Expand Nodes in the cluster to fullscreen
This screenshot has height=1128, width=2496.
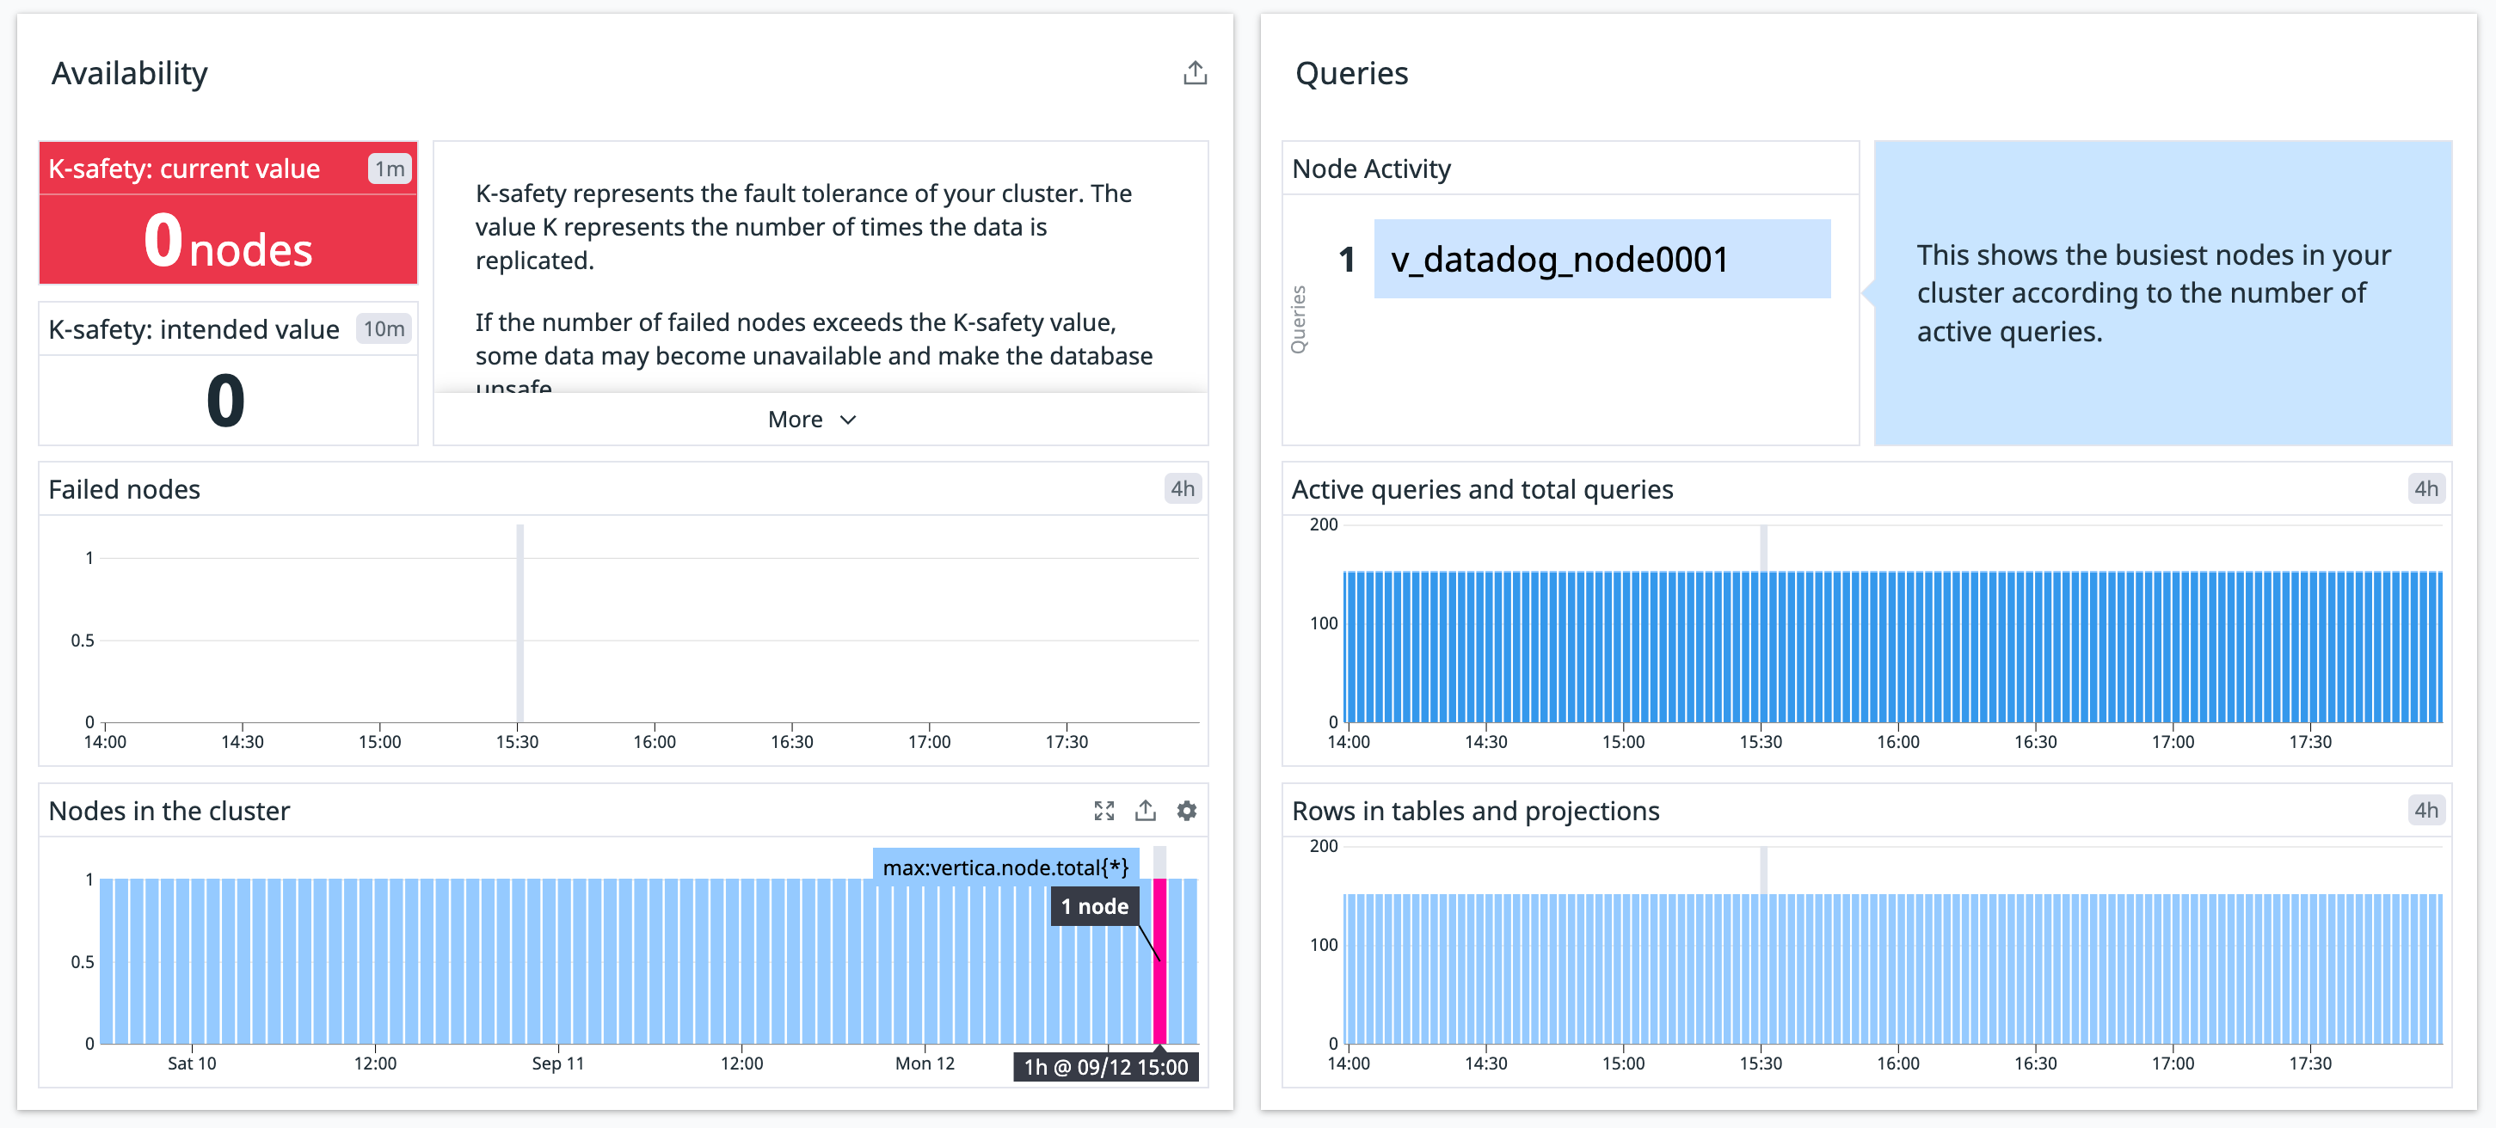(x=1104, y=811)
